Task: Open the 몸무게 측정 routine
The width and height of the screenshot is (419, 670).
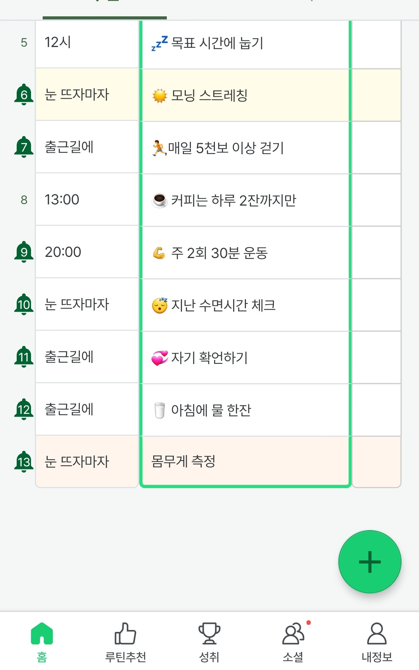Action: pyautogui.click(x=245, y=461)
